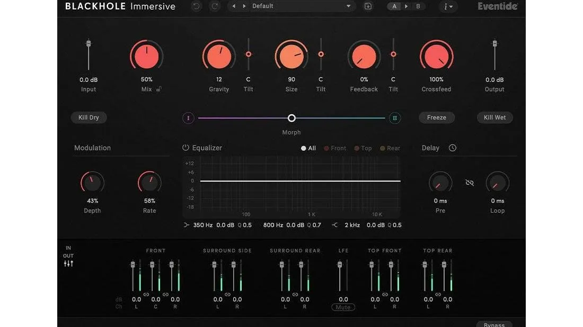
Task: Click the Size Tilt slider
Action: click(321, 54)
